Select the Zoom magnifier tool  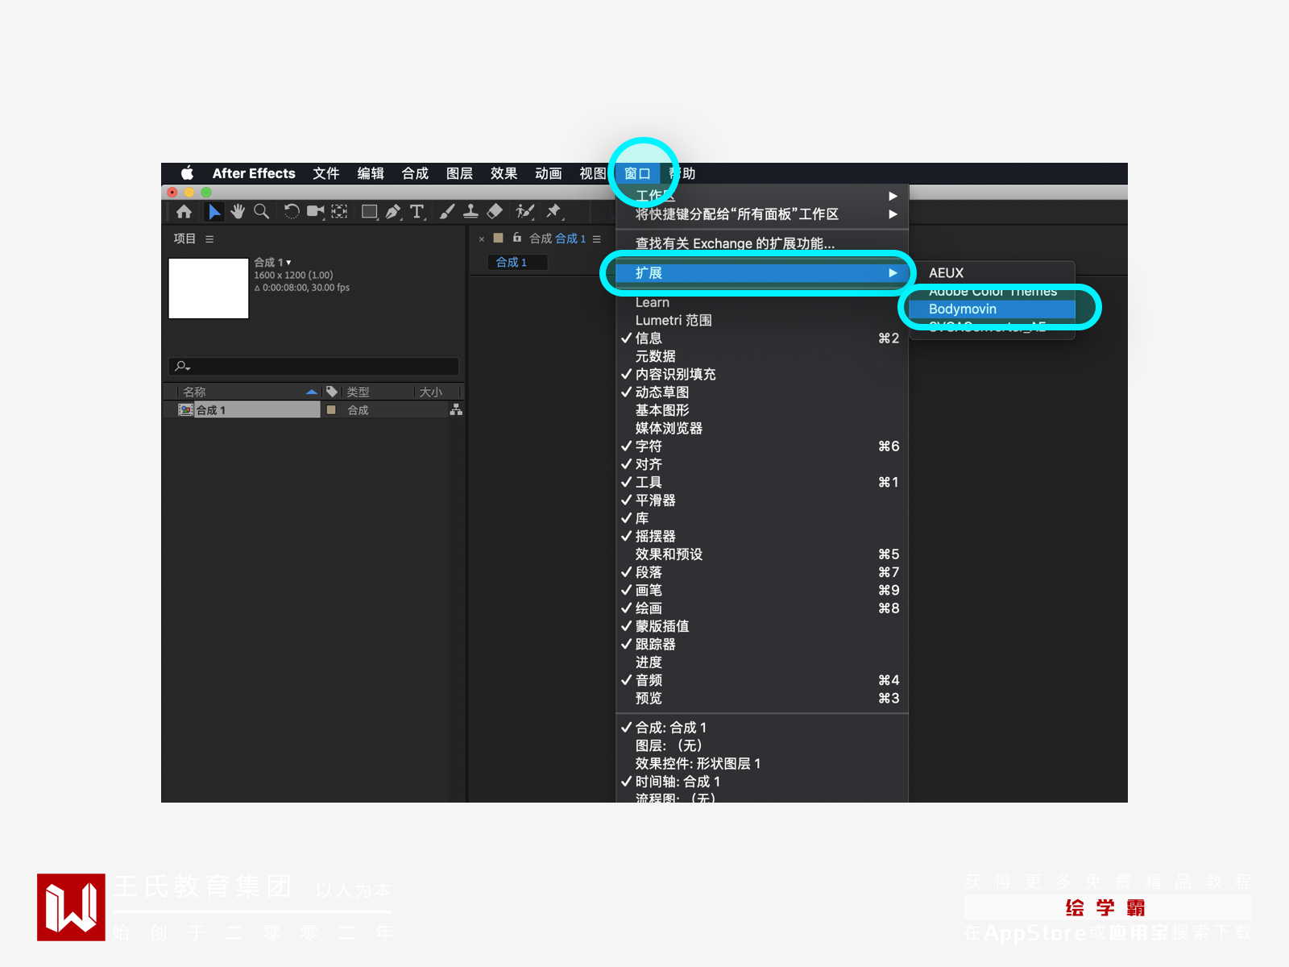(261, 211)
